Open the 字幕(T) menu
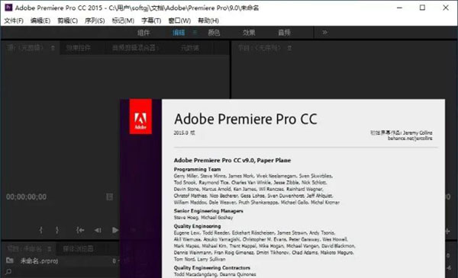The width and height of the screenshot is (458, 278). click(151, 21)
